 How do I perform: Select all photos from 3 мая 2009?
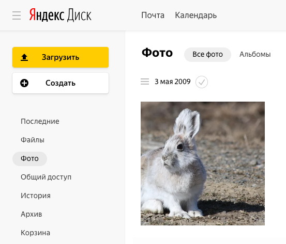pyautogui.click(x=202, y=82)
